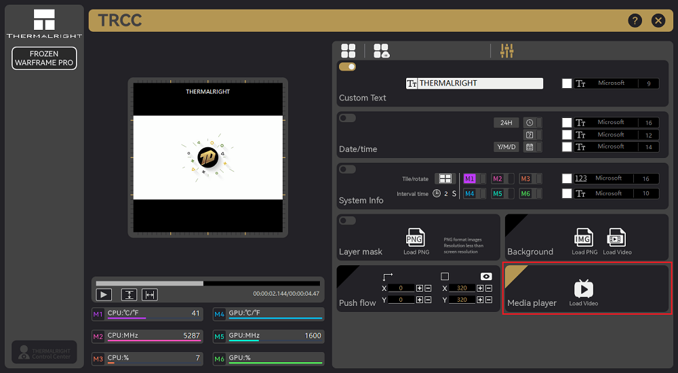Click the Push flow position arrow icon
678x373 pixels.
click(387, 276)
